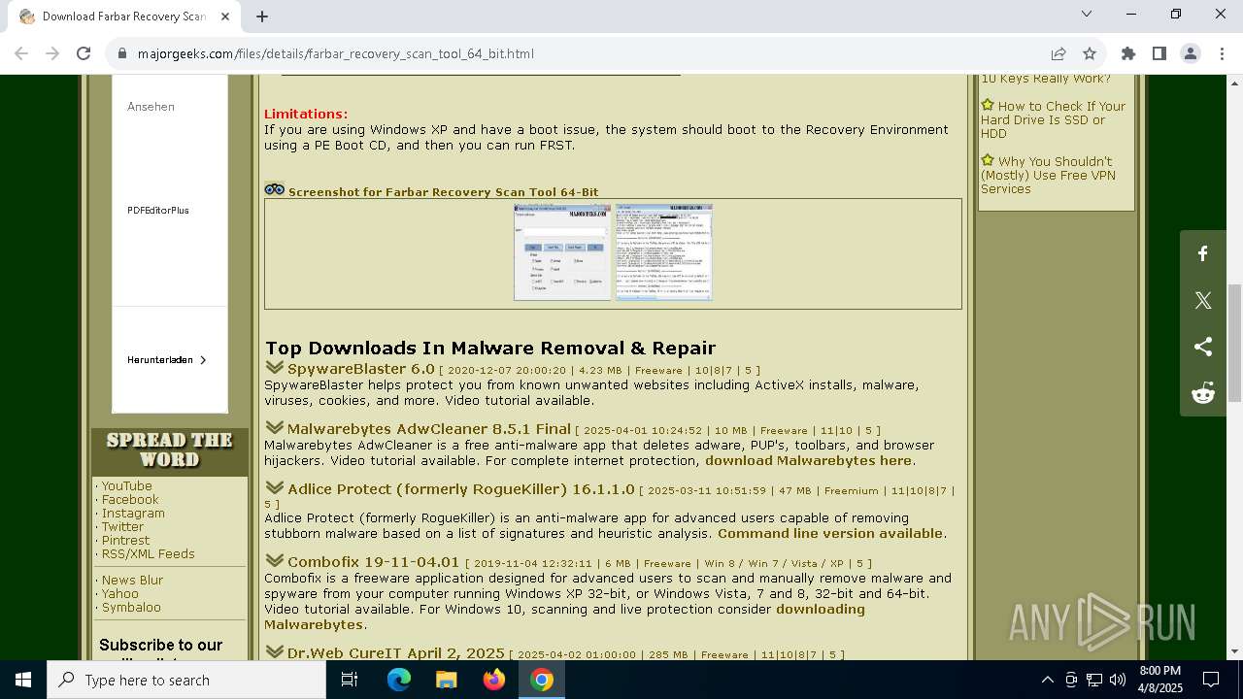
Task: Open the Windows Start menu
Action: click(x=23, y=680)
